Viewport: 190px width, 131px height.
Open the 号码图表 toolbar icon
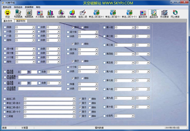pos(18,12)
